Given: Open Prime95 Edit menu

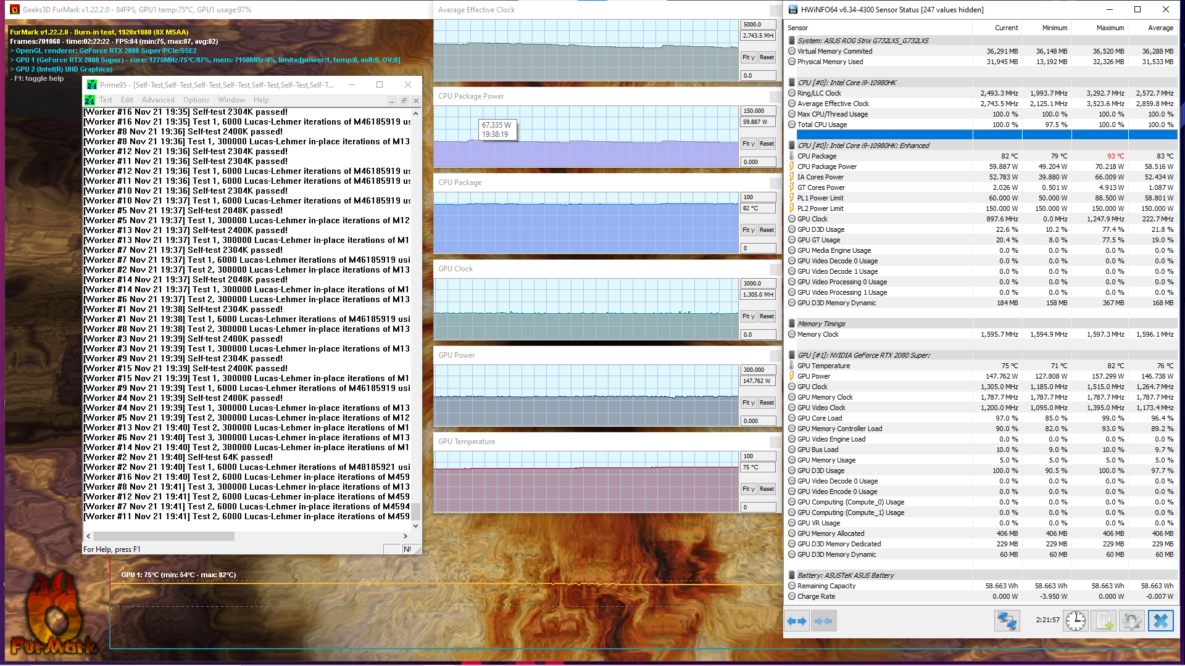Looking at the screenshot, I should click(127, 100).
